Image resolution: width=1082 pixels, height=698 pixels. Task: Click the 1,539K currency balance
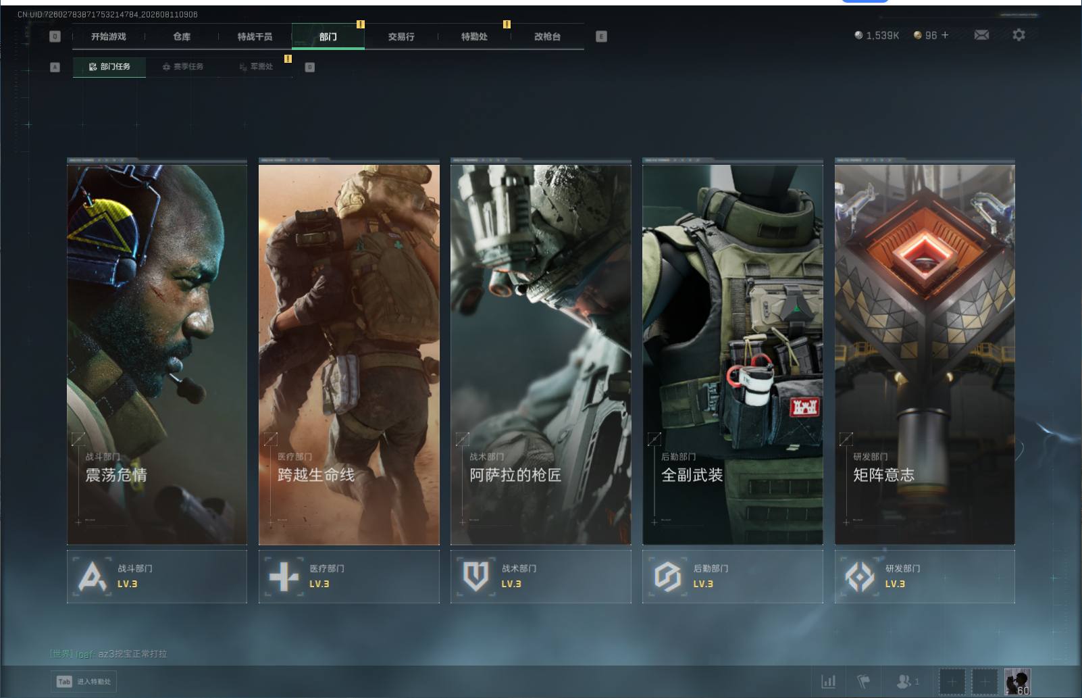pyautogui.click(x=877, y=35)
